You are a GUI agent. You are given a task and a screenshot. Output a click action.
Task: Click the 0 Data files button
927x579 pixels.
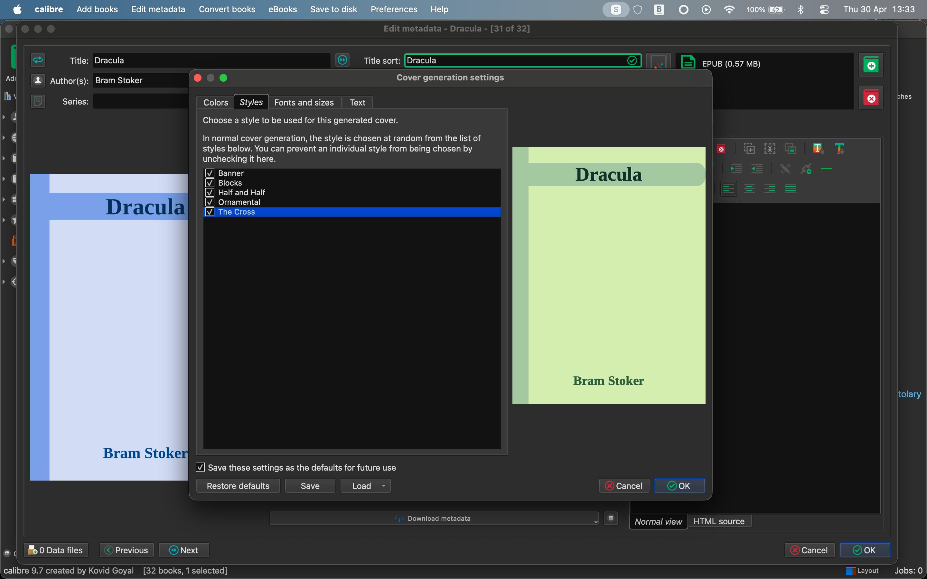pyautogui.click(x=56, y=550)
